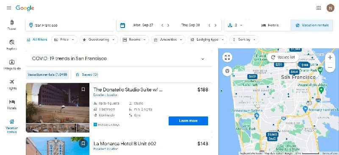Open the Sort by dropdown
This screenshot has width=339, height=155.
pos(244,39)
